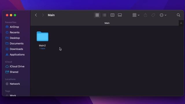This screenshot has height=104, width=185.
Task: Click the AirDrop sidebar icon
Action: click(x=7, y=27)
